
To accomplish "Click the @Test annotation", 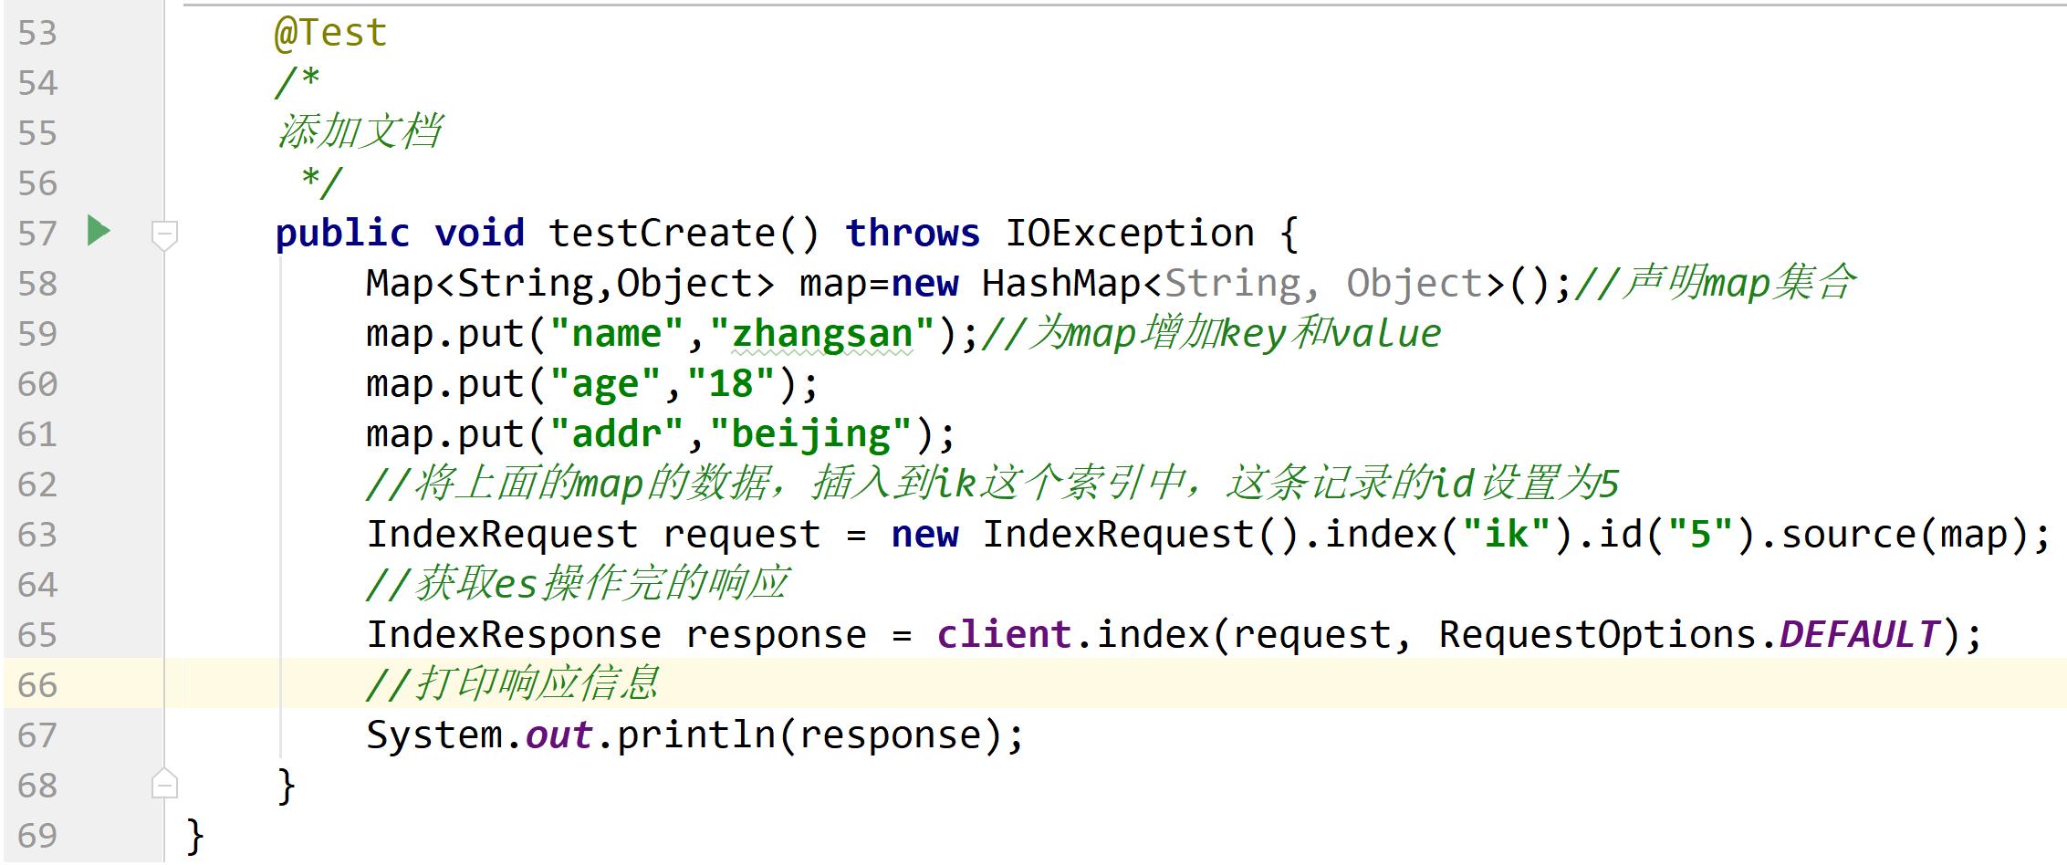I will 331,34.
